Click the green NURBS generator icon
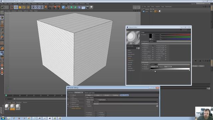213x120 pixels. coord(71,7)
